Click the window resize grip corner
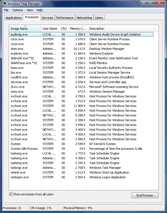Viewport: 167px width, 213px height. click(x=163, y=209)
